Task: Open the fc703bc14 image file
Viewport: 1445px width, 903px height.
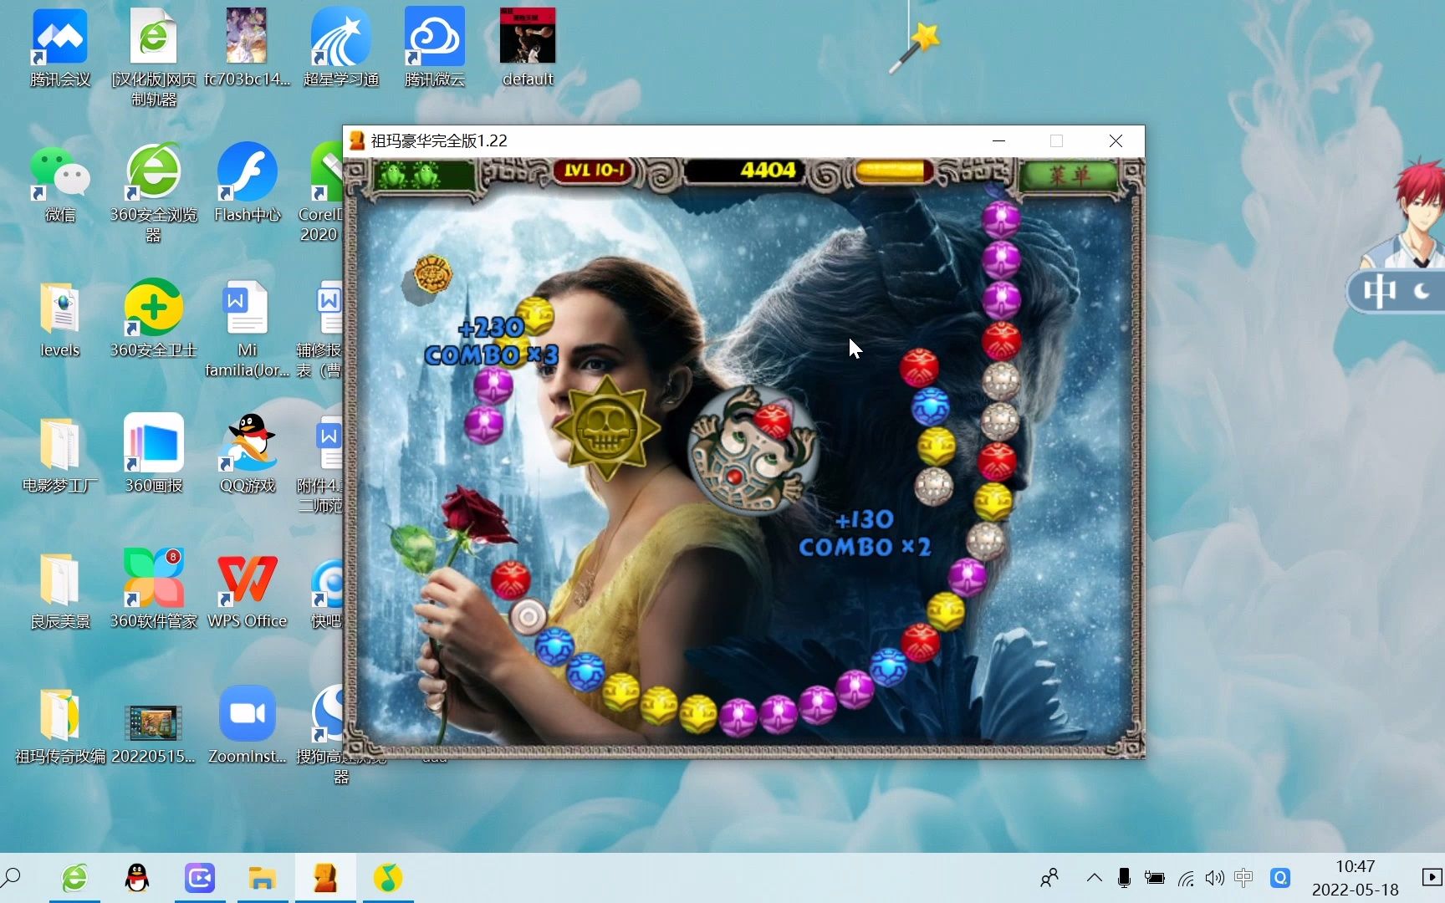Action: pyautogui.click(x=247, y=48)
